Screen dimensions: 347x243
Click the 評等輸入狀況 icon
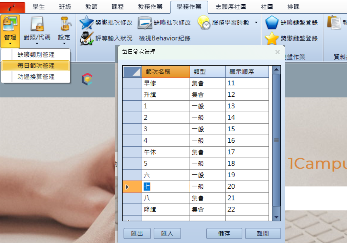[x=87, y=38]
